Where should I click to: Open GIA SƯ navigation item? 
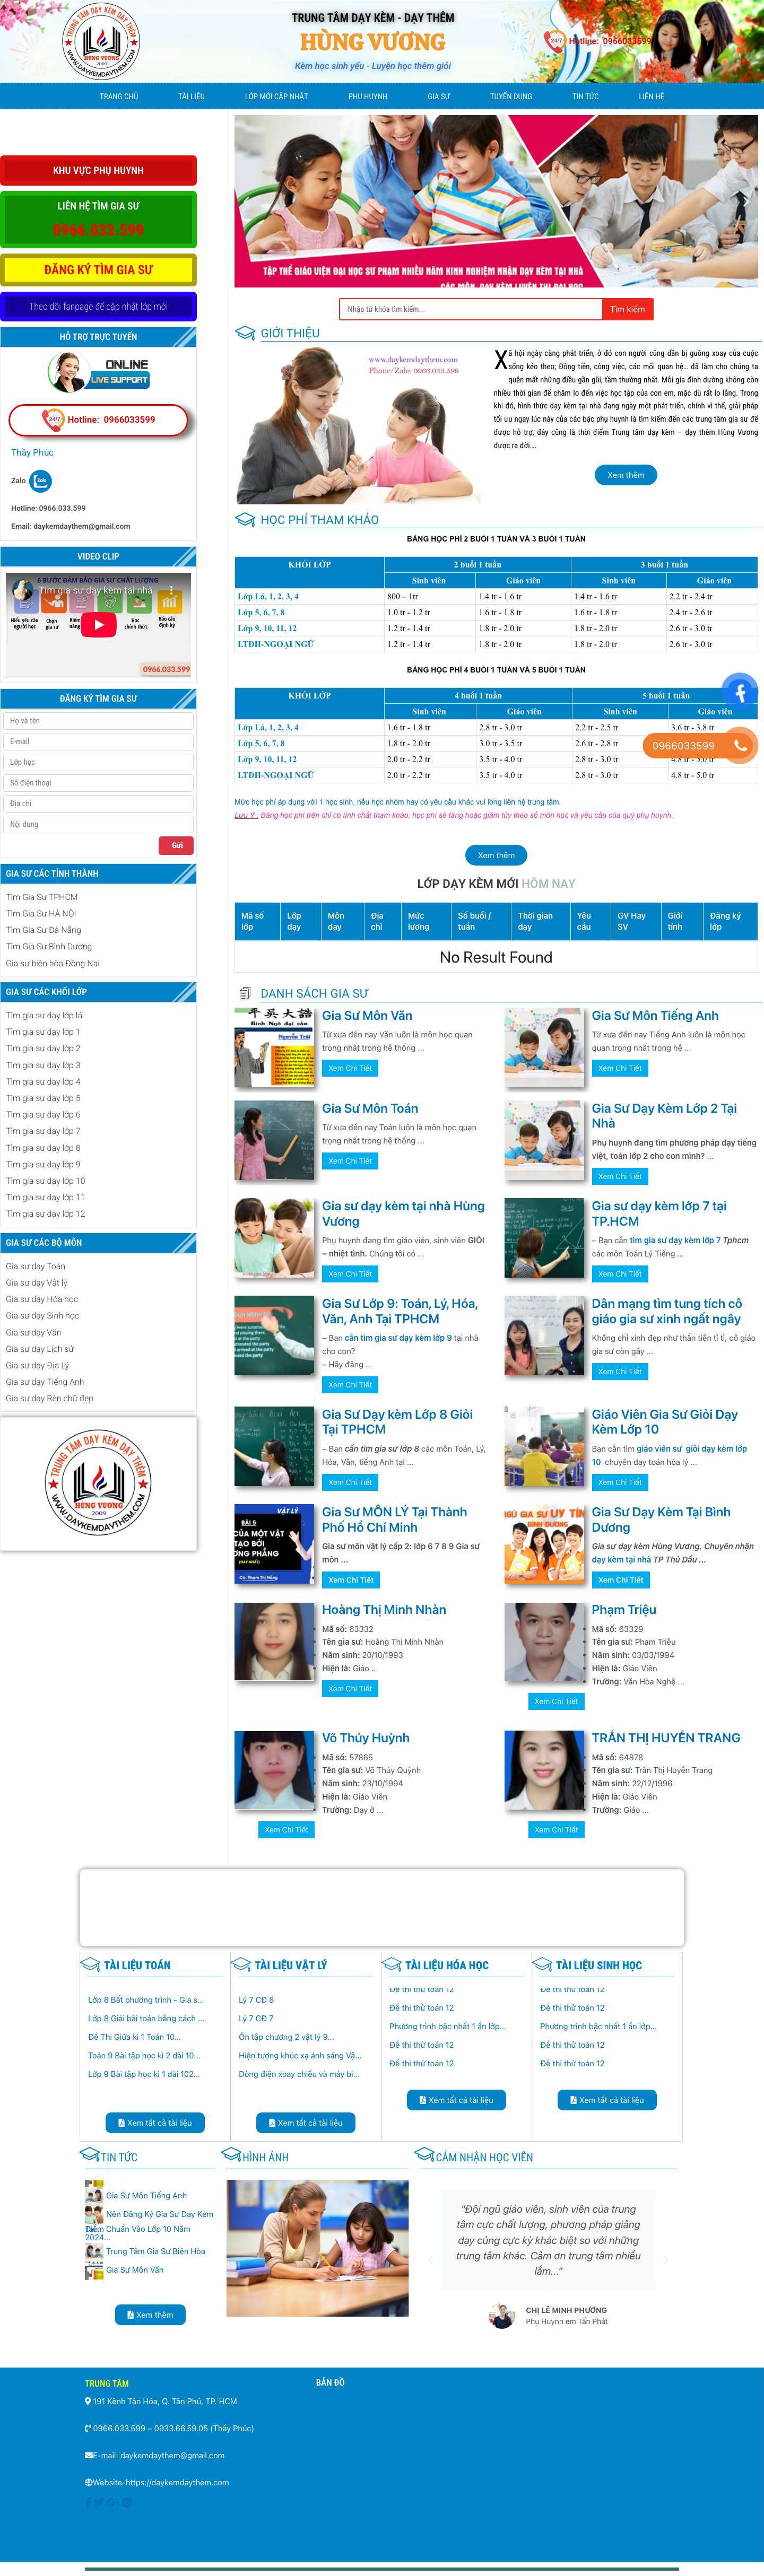pos(439,96)
